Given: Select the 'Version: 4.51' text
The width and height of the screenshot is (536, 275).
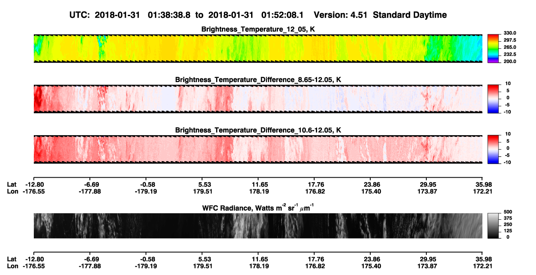Looking at the screenshot, I should (x=340, y=15).
